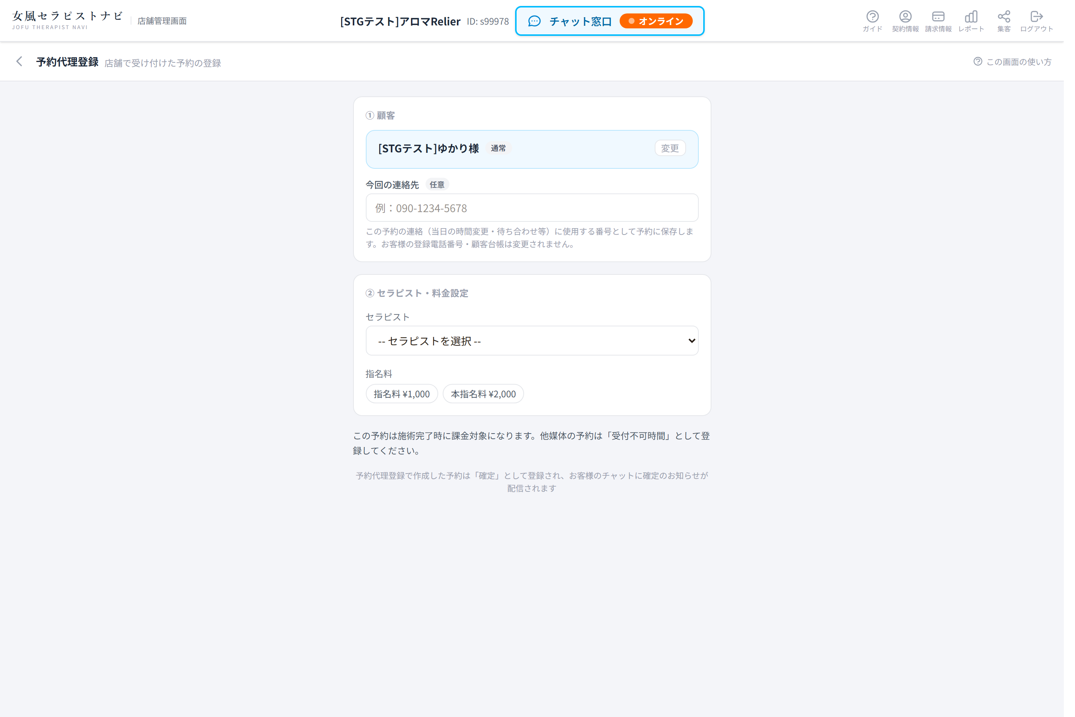
Task: Click 変更 to change the customer
Action: (x=677, y=149)
